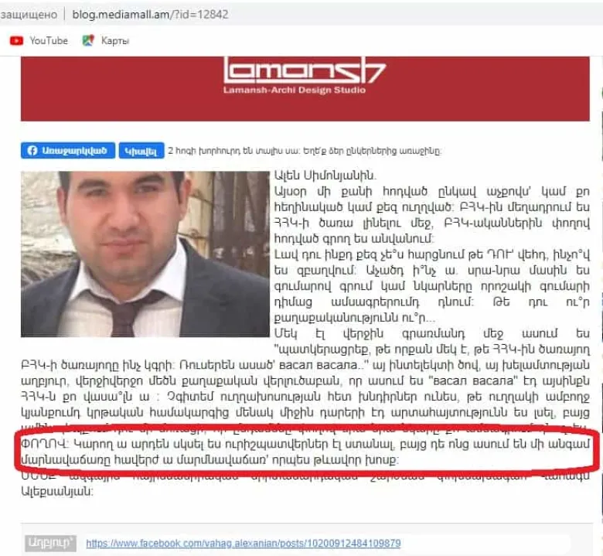Click the article photo of man in suit

(145, 254)
